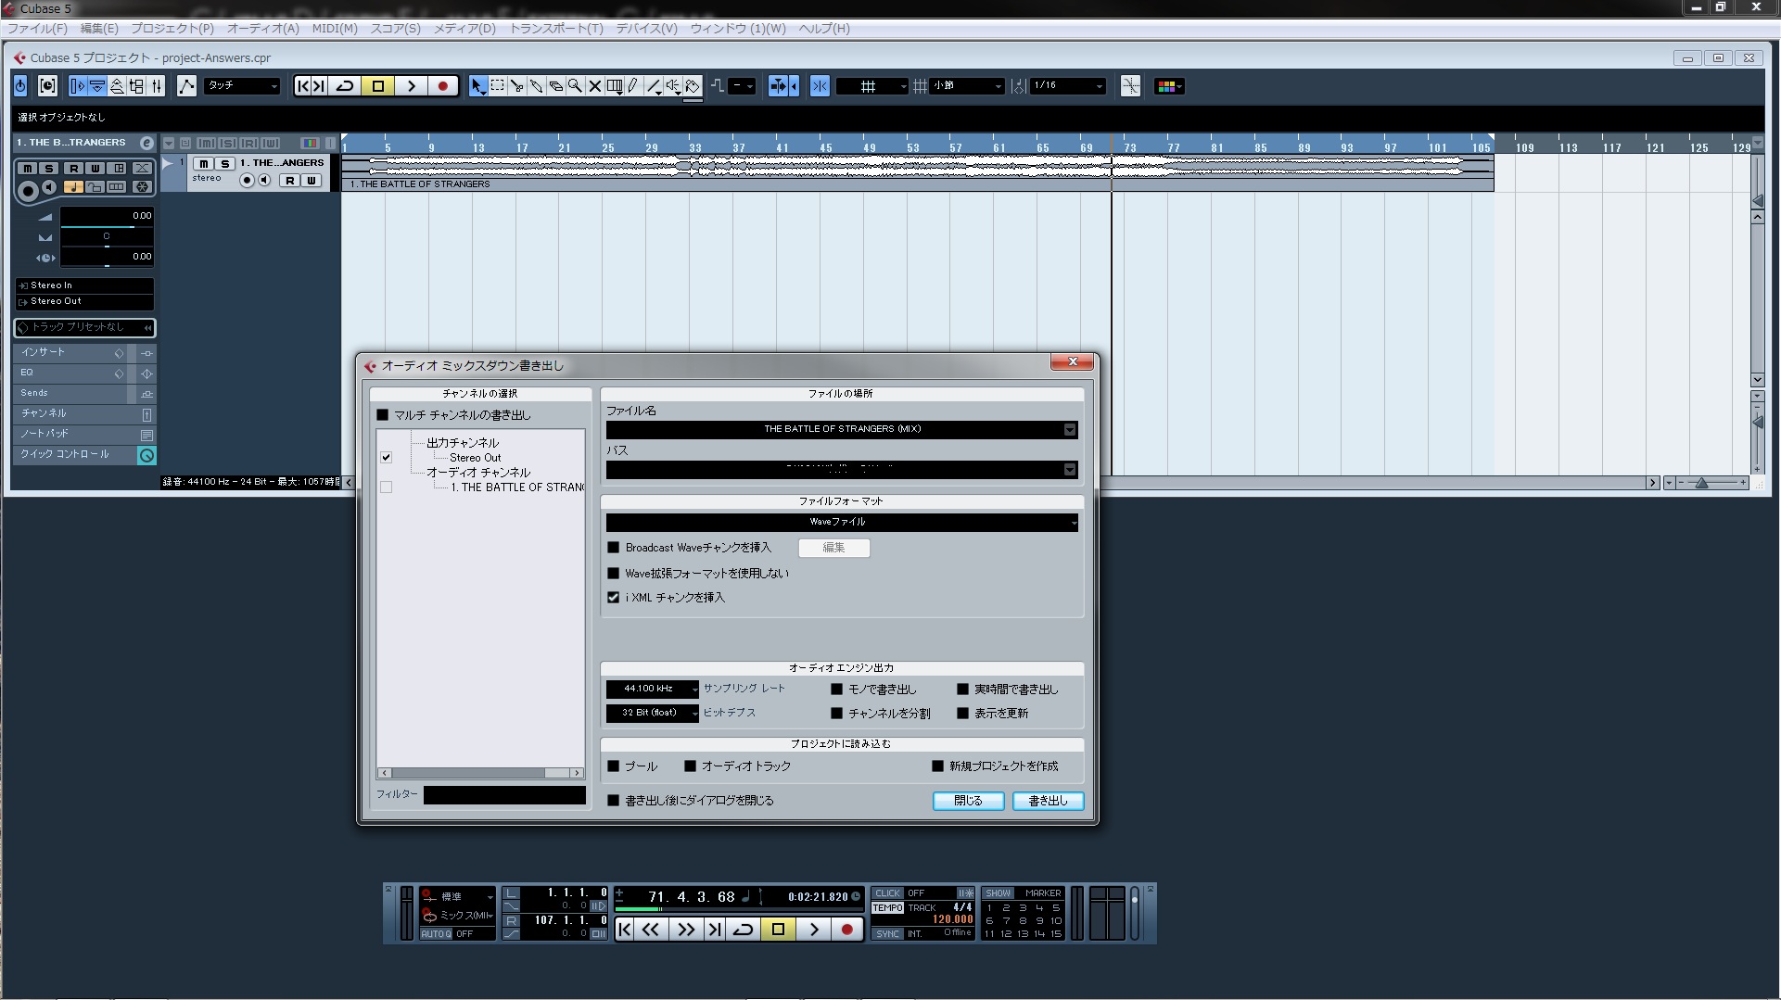Screen dimensions: 1781x1000
Task: Open the file name dropdown arrow
Action: tap(1070, 429)
